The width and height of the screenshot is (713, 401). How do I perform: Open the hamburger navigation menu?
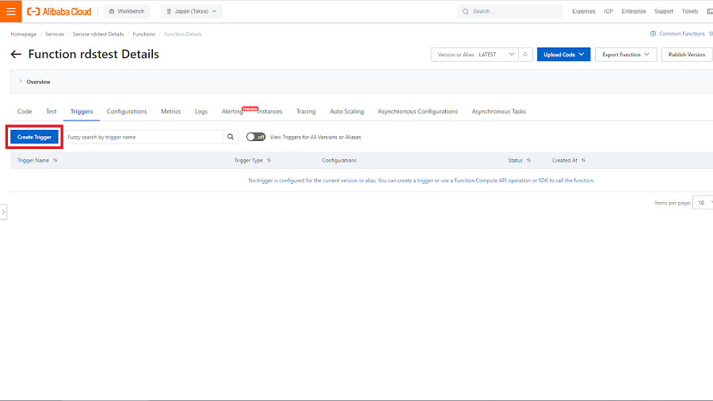click(10, 11)
